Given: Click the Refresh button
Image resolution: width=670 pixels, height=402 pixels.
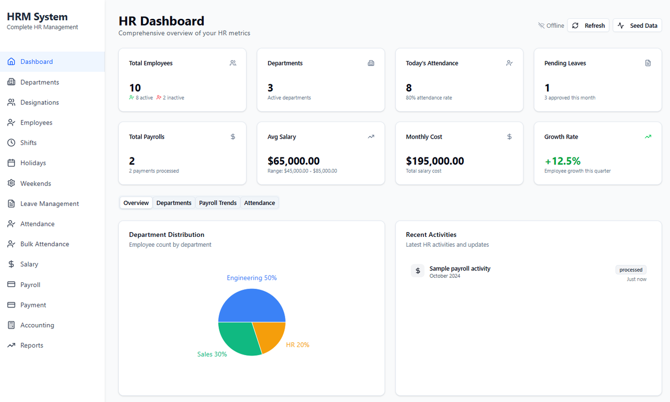Looking at the screenshot, I should pos(588,26).
